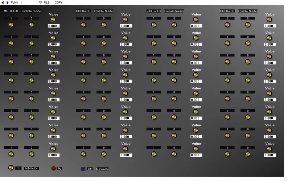Turn first bank row 5 MIDI Out CH knob
The width and height of the screenshot is (288, 181).
click(x=11, y=99)
